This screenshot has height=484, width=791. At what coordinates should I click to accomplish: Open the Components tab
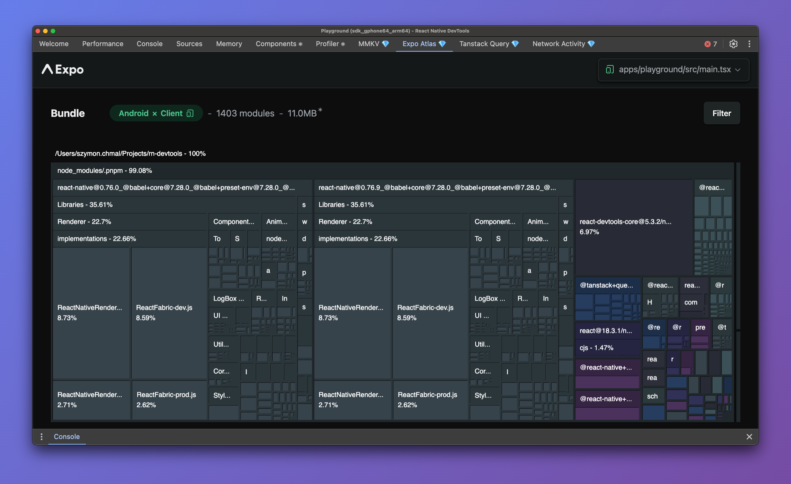tap(279, 44)
